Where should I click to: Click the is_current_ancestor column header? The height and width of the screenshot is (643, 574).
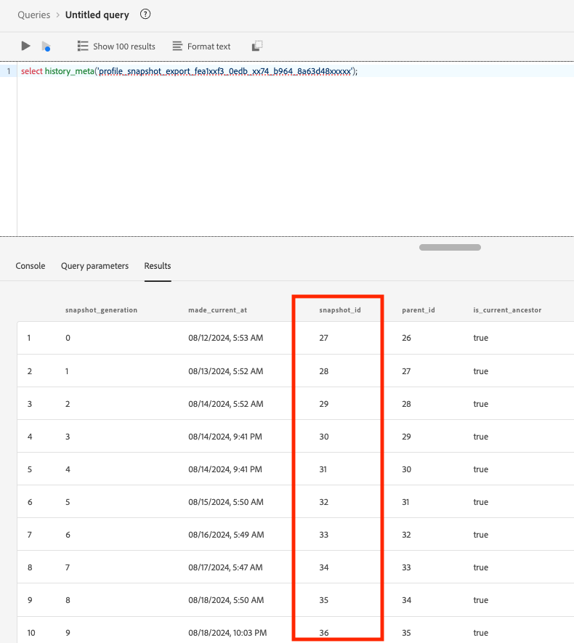(507, 310)
